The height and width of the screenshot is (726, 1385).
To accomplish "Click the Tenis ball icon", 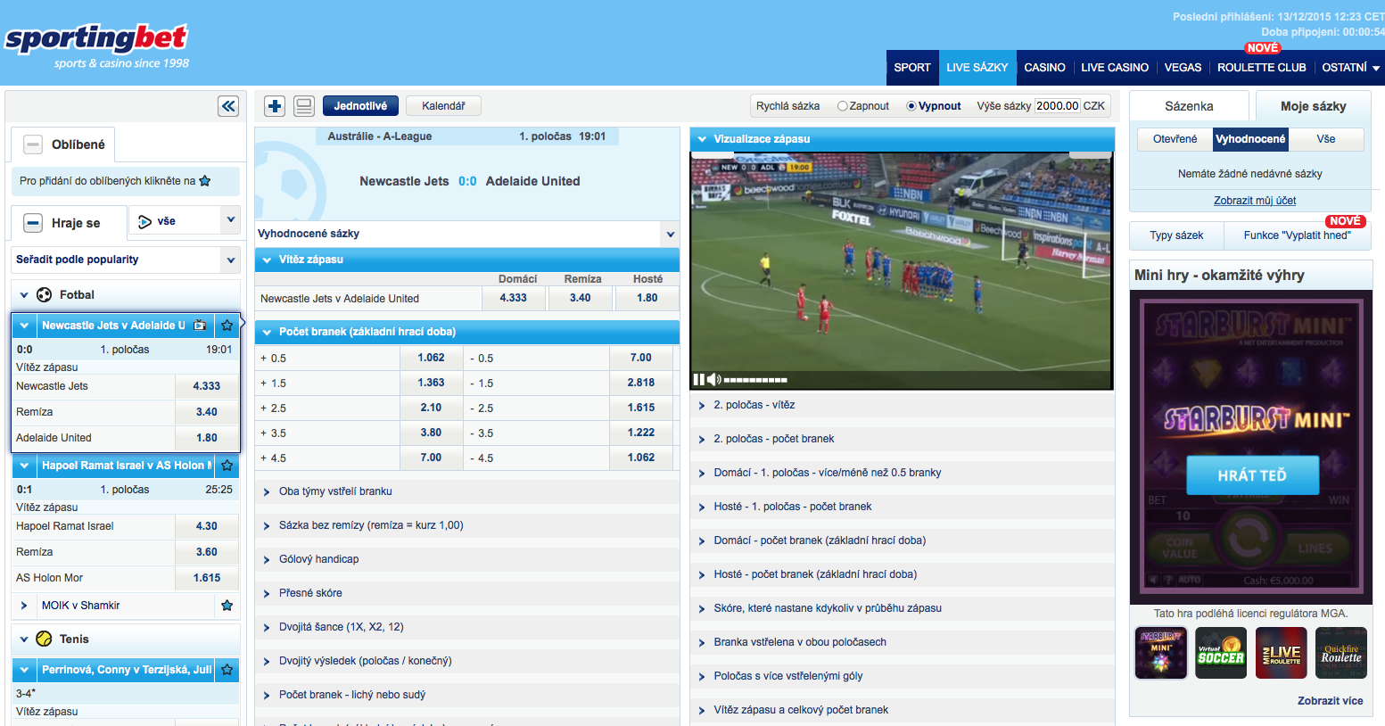I will tap(44, 639).
